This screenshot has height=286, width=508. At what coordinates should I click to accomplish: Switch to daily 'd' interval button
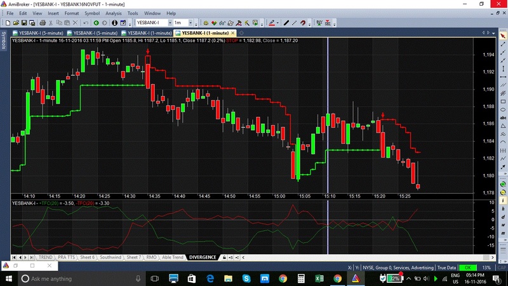[503, 217]
